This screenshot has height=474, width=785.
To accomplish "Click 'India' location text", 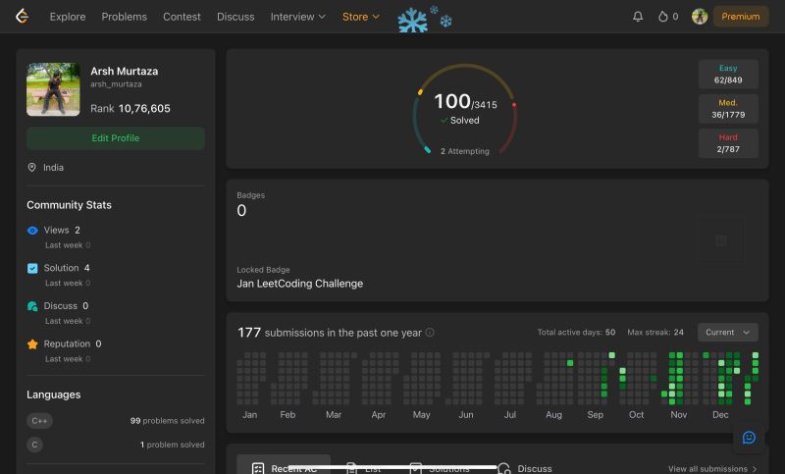I will (x=54, y=167).
